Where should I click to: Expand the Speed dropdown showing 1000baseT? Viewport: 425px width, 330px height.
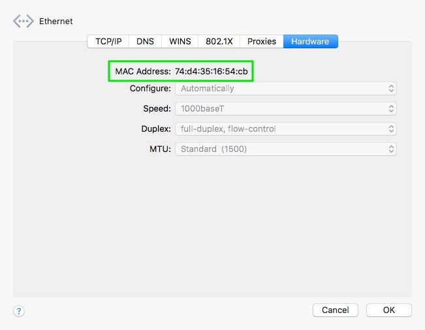click(x=286, y=108)
